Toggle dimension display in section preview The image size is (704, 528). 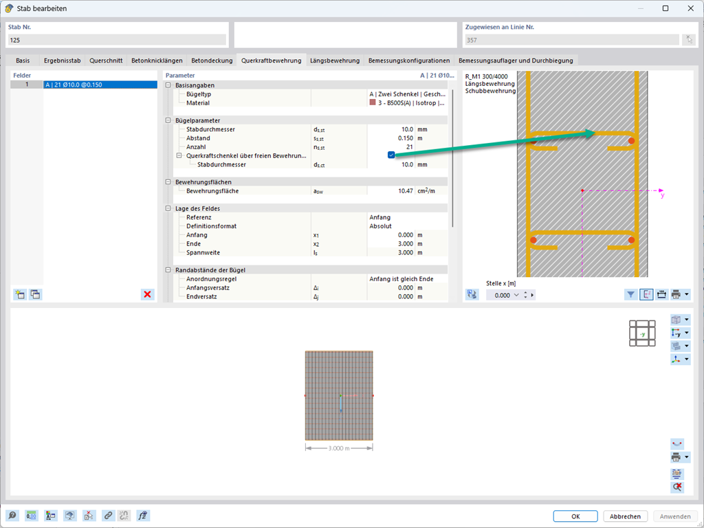click(661, 294)
